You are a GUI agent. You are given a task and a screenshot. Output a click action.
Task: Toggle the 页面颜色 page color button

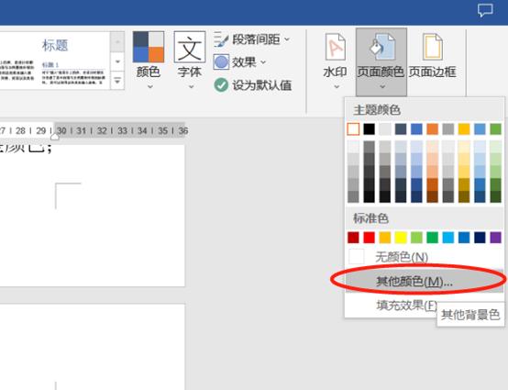[381, 61]
